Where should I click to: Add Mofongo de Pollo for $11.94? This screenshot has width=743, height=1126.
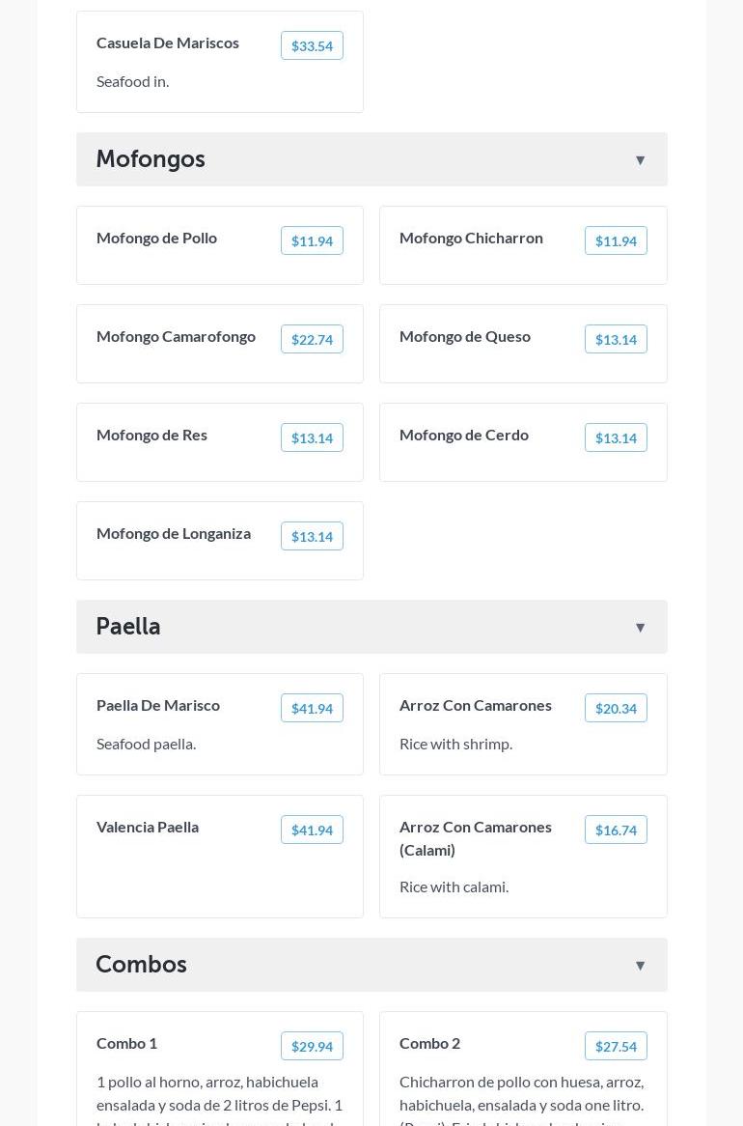(x=312, y=241)
